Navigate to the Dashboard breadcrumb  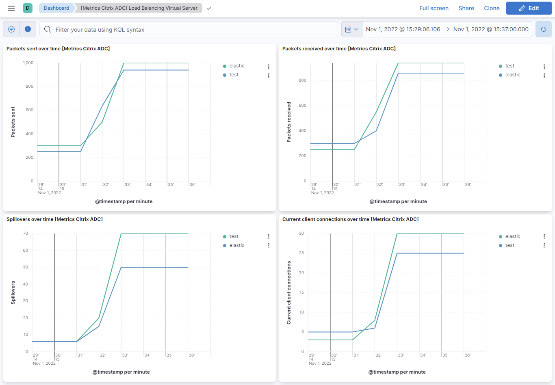tap(56, 8)
